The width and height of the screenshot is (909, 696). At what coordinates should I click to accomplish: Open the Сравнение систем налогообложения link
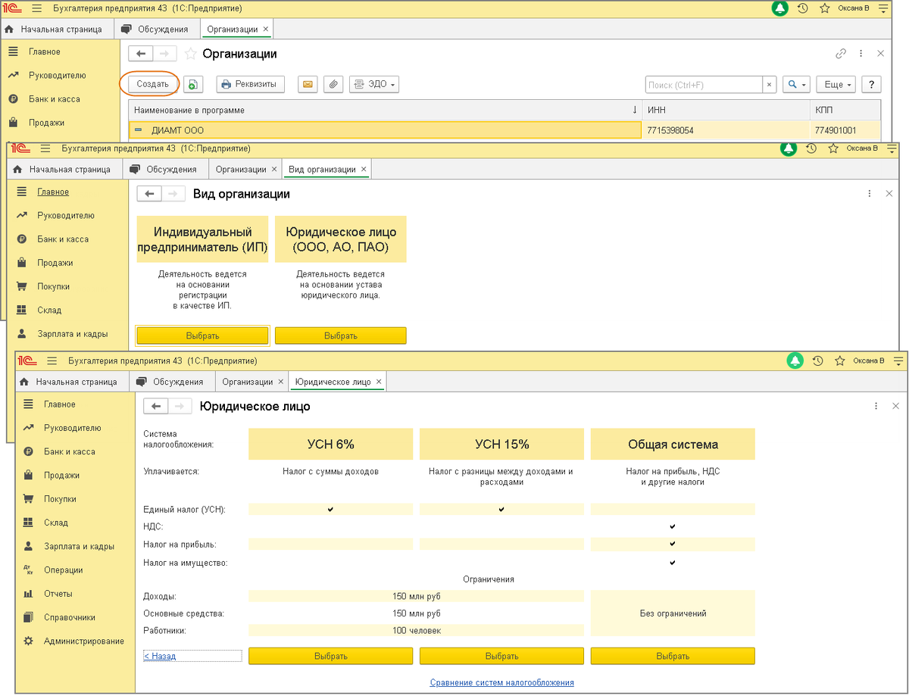coord(502,682)
